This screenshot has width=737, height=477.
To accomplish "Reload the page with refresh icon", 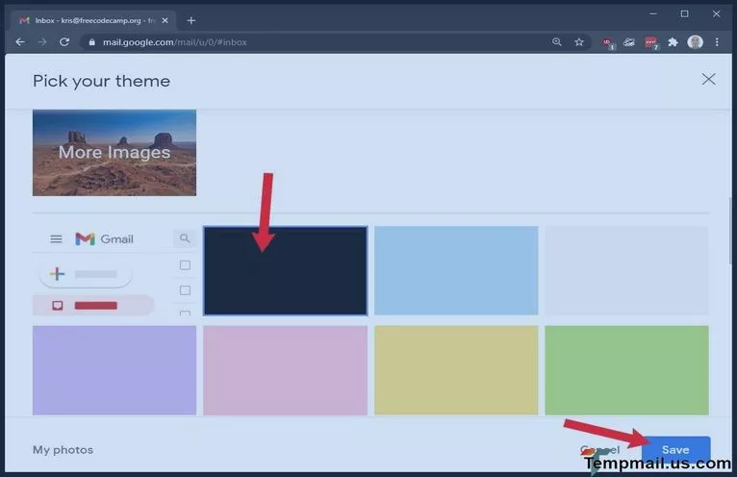I will click(64, 42).
